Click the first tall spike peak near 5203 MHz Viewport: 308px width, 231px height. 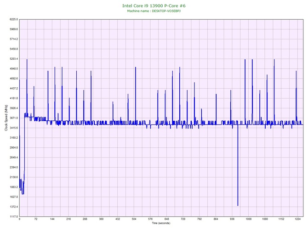pos(27,60)
